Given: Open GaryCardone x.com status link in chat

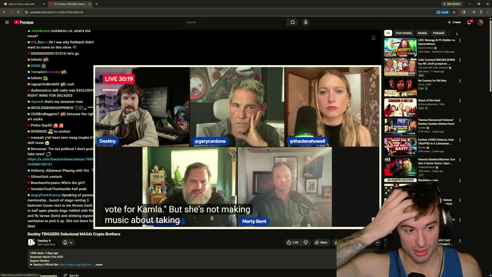Looking at the screenshot, I should point(60,162).
